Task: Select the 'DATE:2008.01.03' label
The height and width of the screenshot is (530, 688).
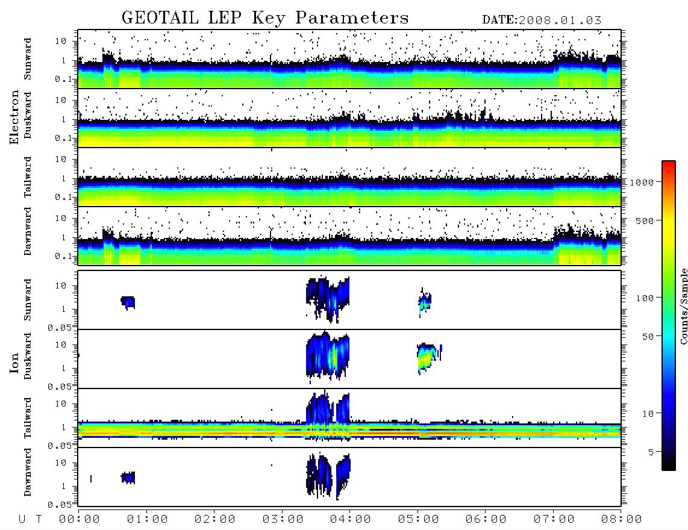Action: pos(542,20)
